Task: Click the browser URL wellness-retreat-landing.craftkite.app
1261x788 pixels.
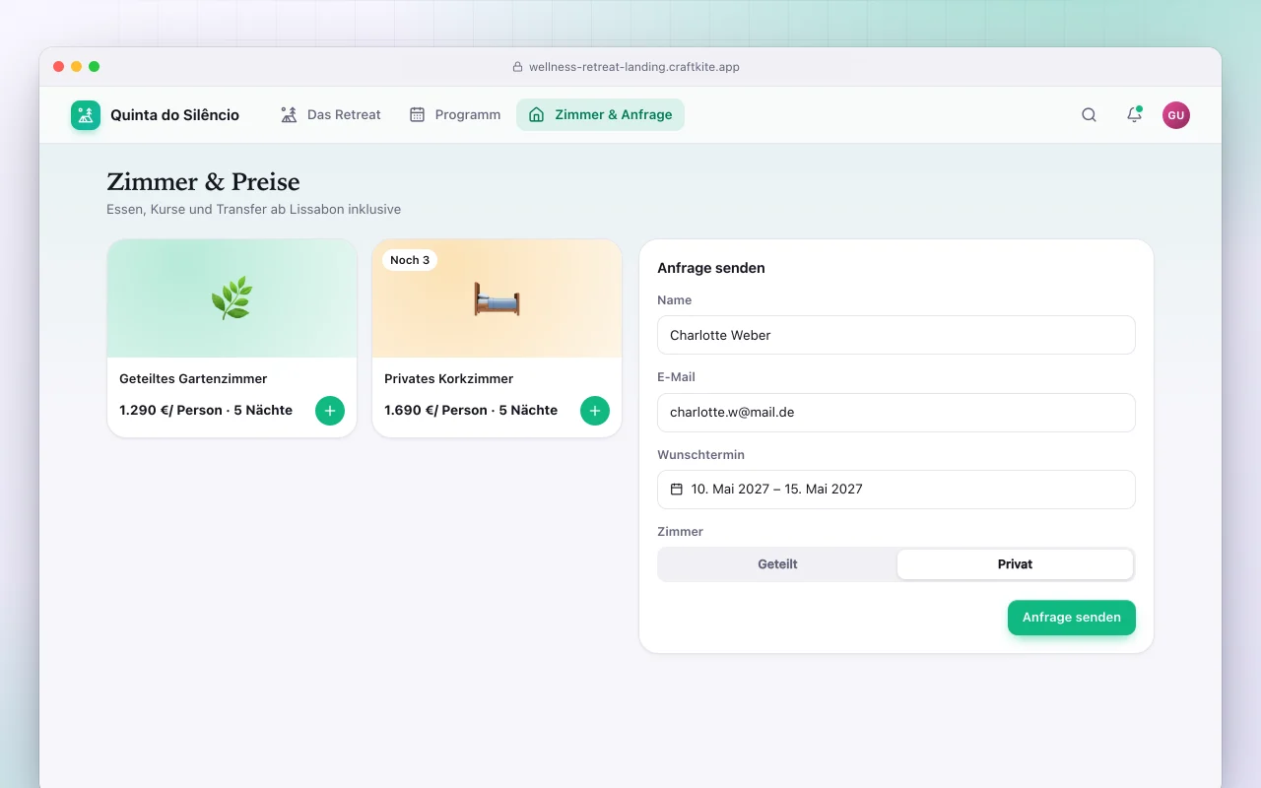Action: coord(634,67)
